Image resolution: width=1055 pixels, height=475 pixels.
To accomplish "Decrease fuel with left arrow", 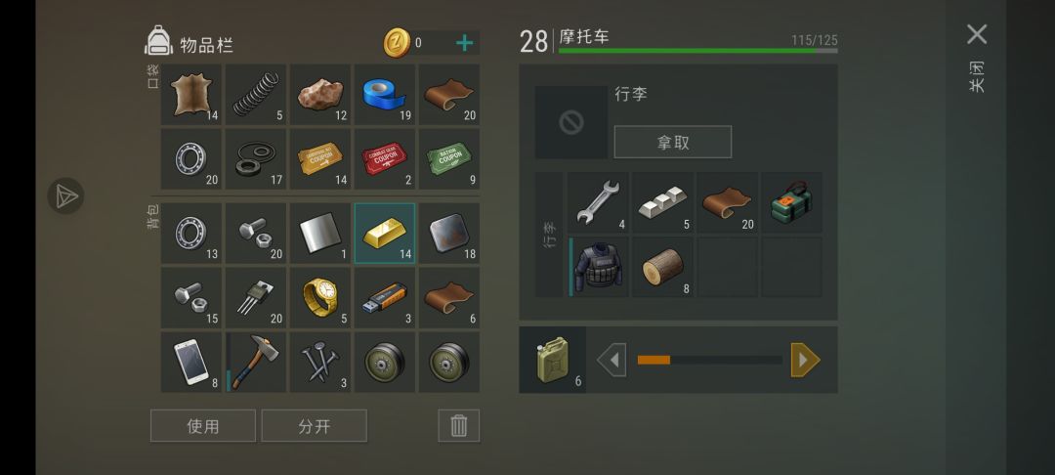I will pos(612,360).
